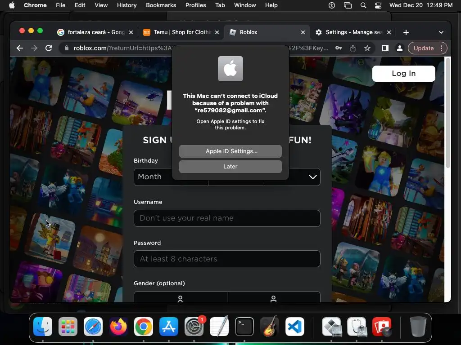Viewport: 461px width, 345px height.
Task: Toggle Chrome side panel icon
Action: coord(385,48)
